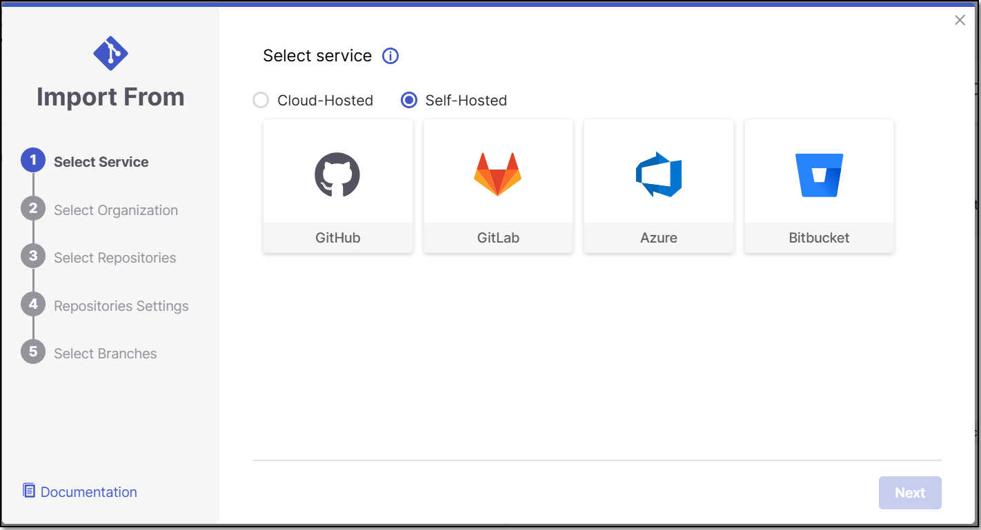The height and width of the screenshot is (530, 981).
Task: Choose the Azure label on the service card
Action: (x=659, y=238)
